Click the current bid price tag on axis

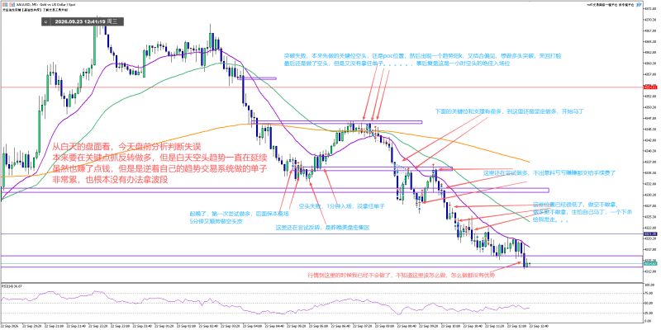click(x=651, y=264)
